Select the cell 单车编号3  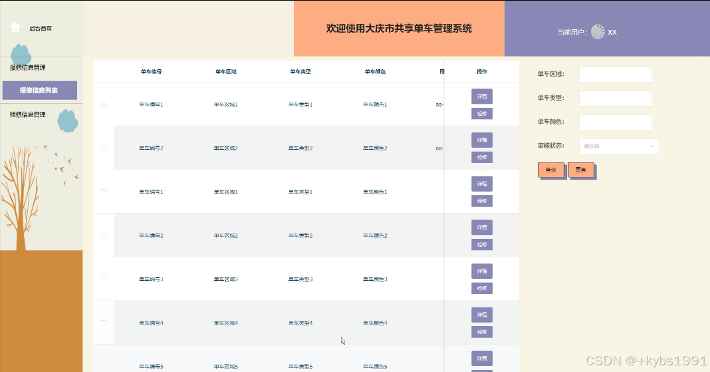point(151,279)
